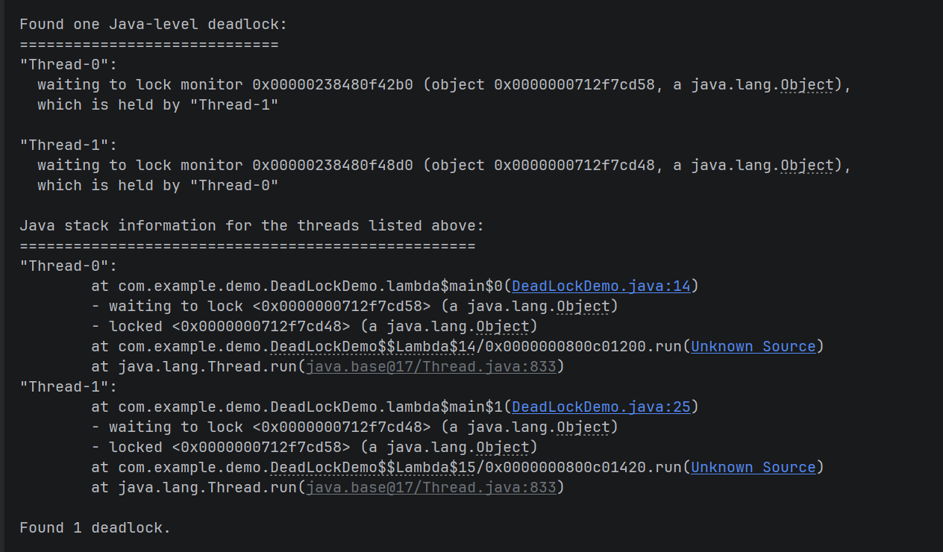Screen dimensions: 943x552
Task: Click the "Found one Java-level deadlock:" line
Action: tap(153, 24)
